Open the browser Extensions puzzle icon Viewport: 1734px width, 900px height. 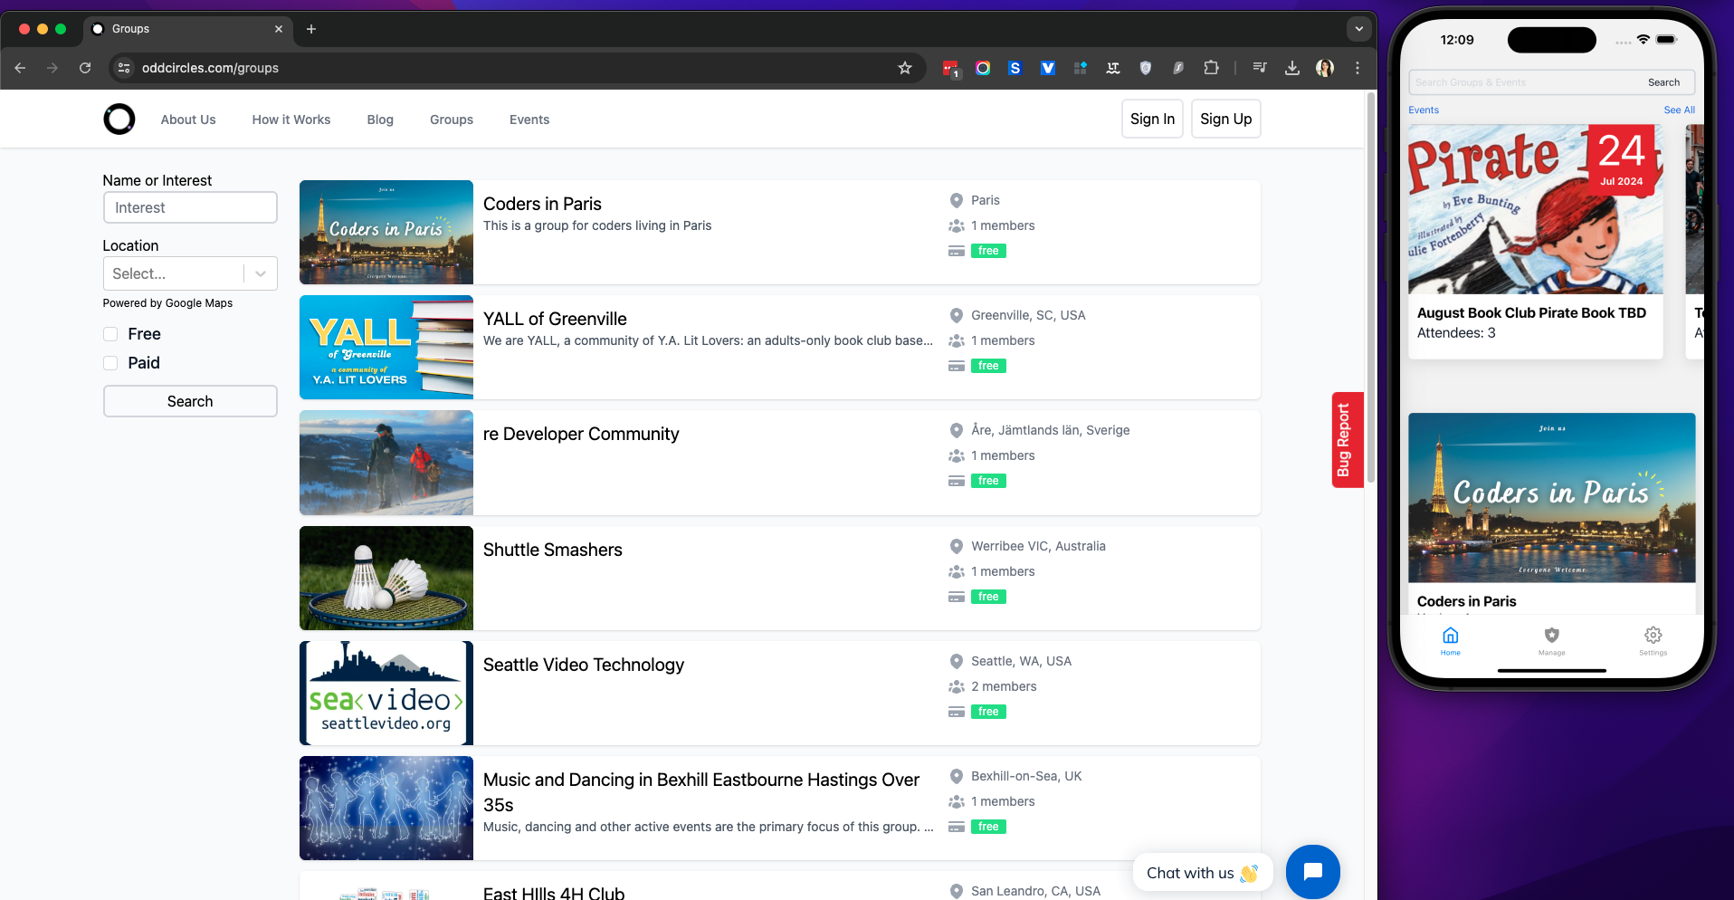coord(1211,68)
